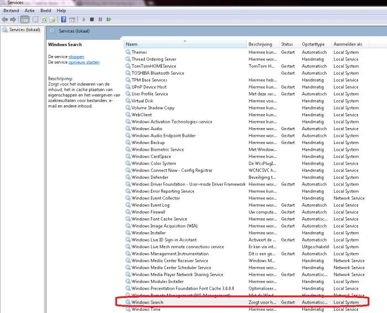Select the User Profile Service row
Screen dimensions: 387x313
pos(245,94)
